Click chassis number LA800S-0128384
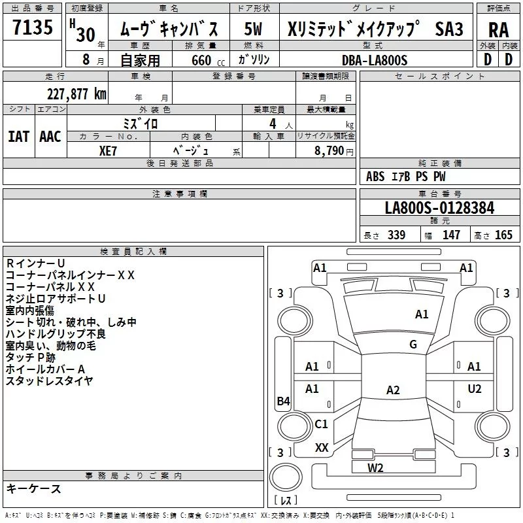523x523 pixels. pyautogui.click(x=439, y=208)
